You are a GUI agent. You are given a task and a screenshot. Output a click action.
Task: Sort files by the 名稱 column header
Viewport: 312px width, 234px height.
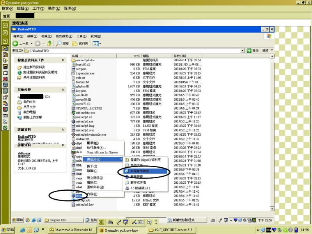94,56
